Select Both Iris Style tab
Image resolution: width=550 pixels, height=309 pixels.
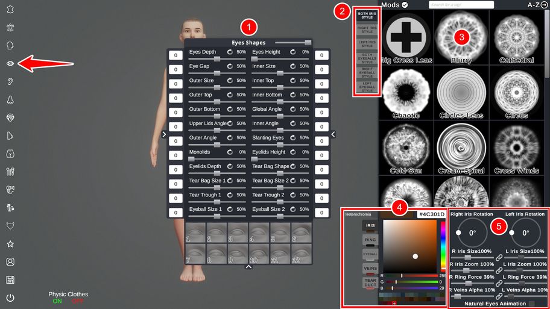367,16
